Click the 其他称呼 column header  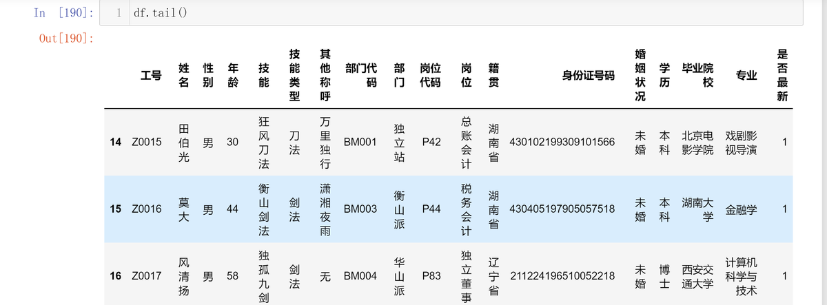tap(325, 75)
